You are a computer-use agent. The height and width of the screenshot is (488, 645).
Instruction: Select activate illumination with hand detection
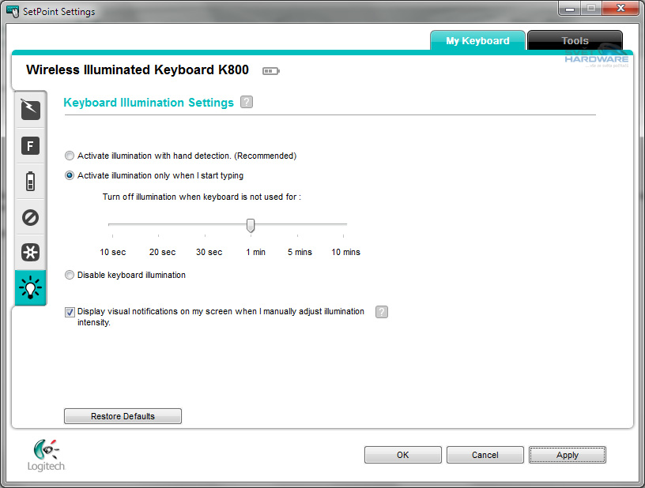pyautogui.click(x=70, y=156)
